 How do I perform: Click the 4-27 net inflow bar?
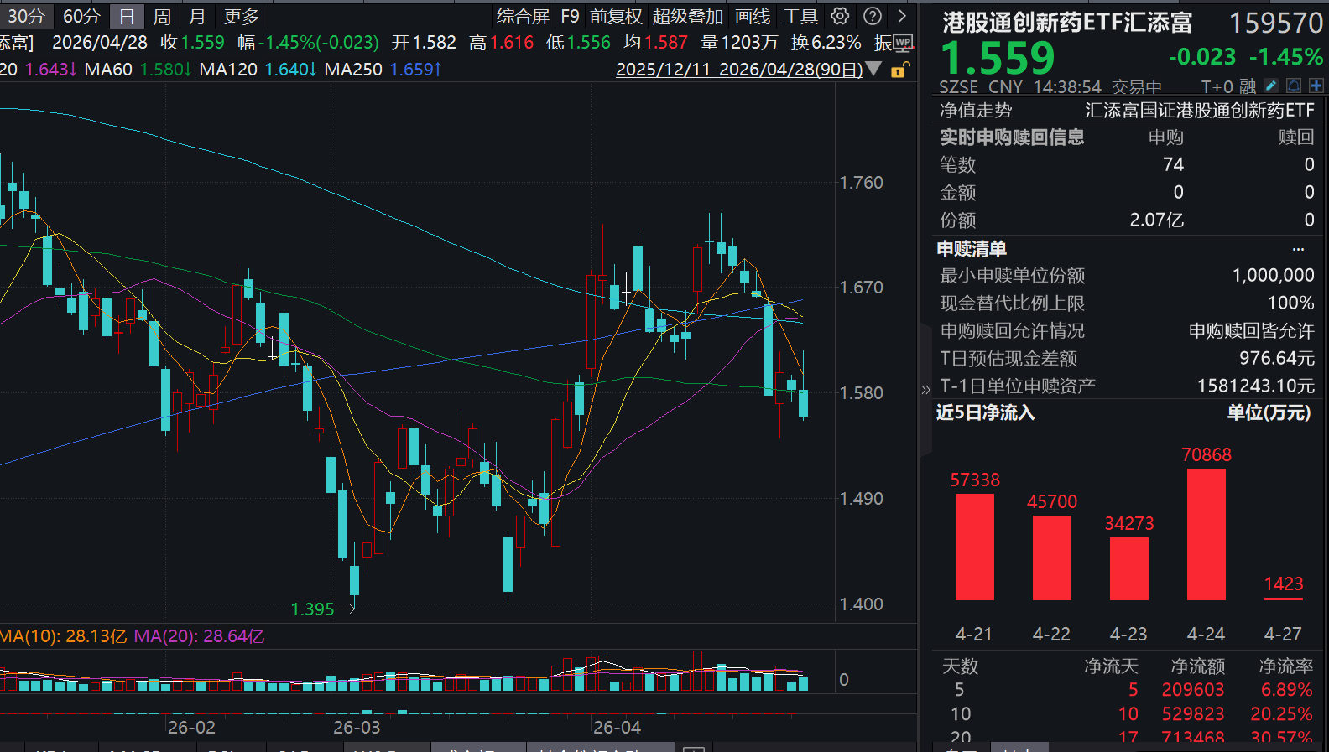(x=1284, y=599)
